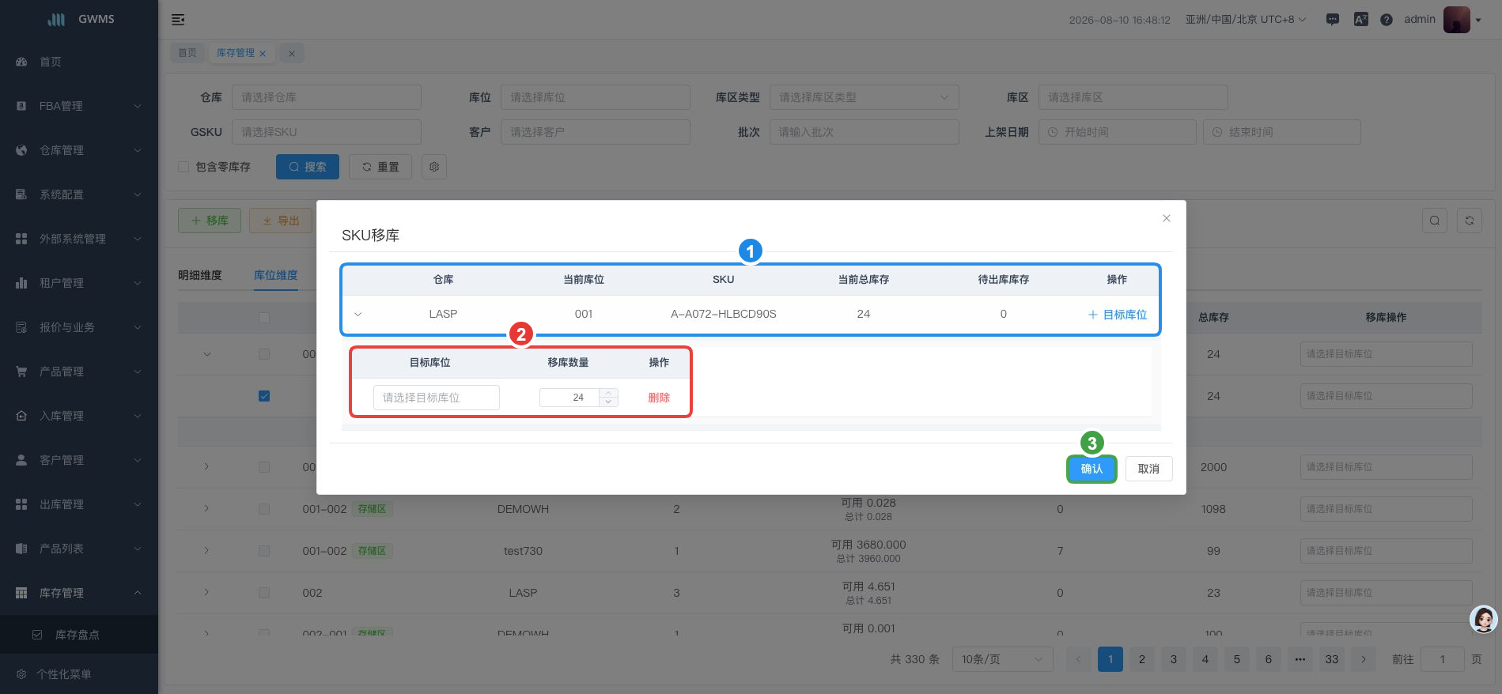Open the help question mark icon
Viewport: 1502px width, 694px height.
coord(1387,20)
